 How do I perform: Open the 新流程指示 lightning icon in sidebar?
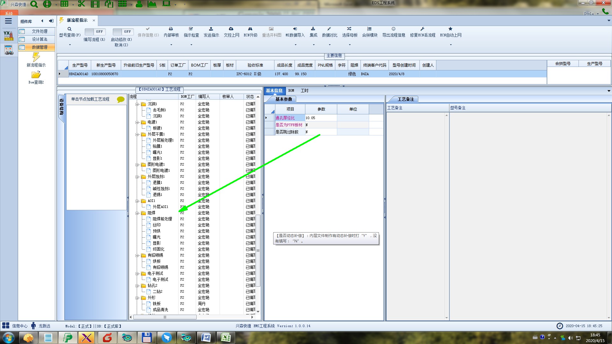(36, 57)
